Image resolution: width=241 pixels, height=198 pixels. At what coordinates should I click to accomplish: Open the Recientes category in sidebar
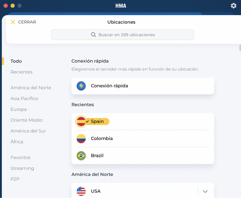21,72
